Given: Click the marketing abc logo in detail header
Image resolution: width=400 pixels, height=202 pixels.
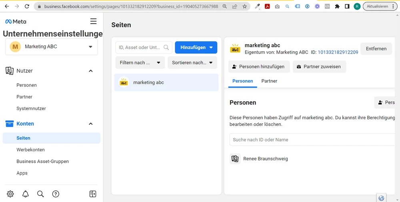Looking at the screenshot, I should click(x=235, y=48).
